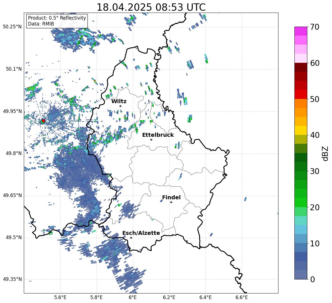Click the yellow colorbar segment at 40
This screenshot has height=303, width=332.
pyautogui.click(x=301, y=130)
